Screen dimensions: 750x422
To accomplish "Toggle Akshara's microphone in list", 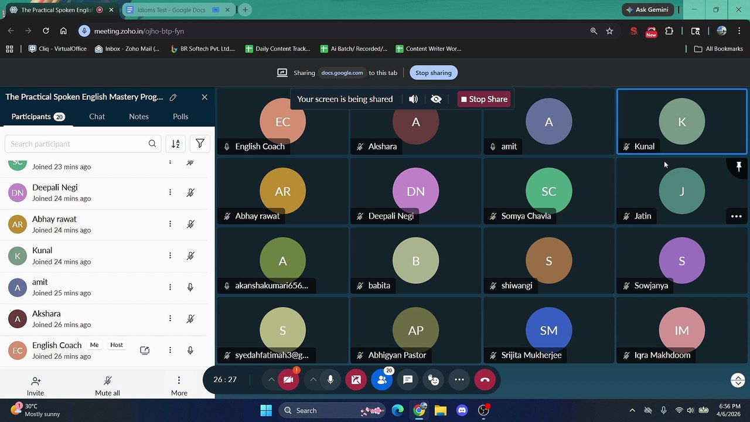I will tap(190, 318).
